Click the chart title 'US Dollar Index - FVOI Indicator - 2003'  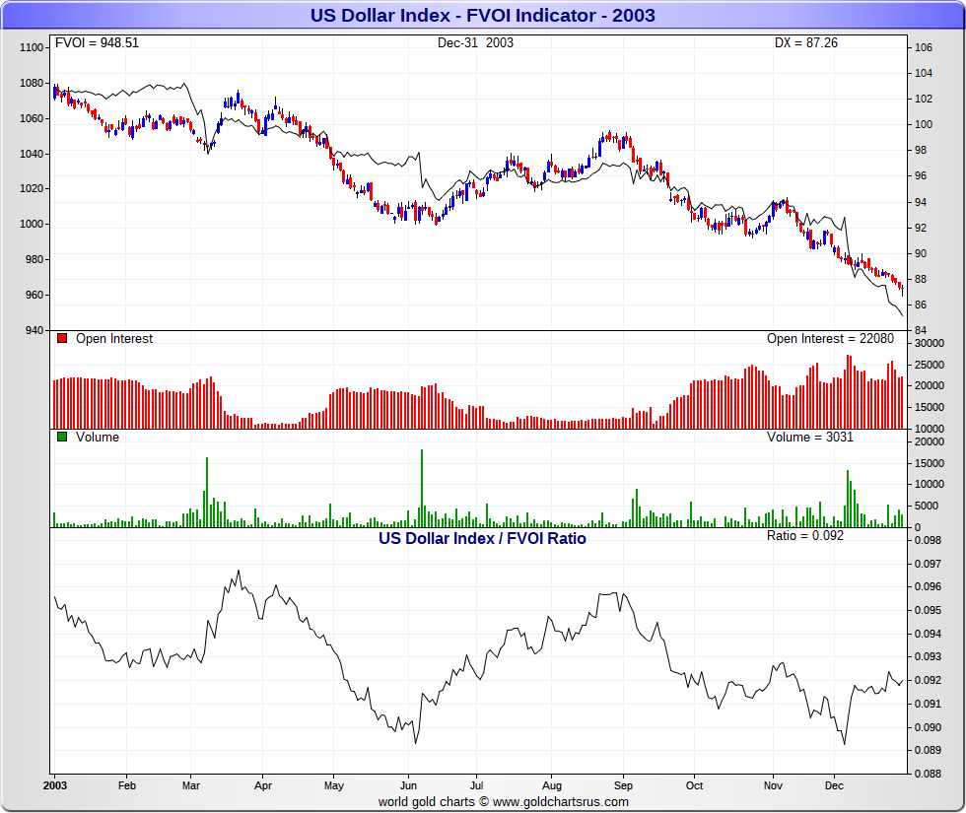tap(483, 15)
